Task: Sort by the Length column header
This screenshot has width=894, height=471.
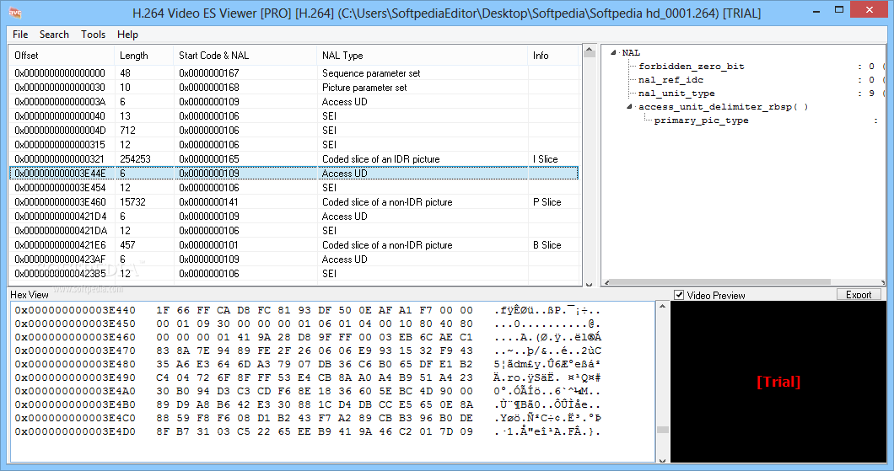Action: coord(144,56)
